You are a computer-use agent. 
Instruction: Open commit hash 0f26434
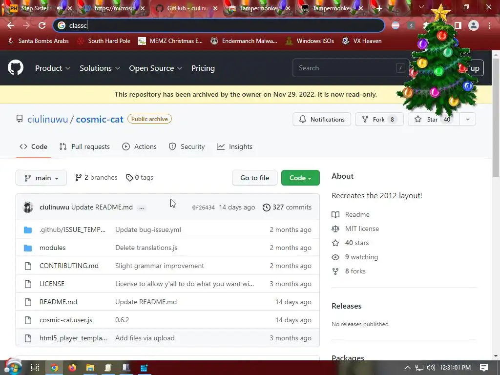(x=203, y=208)
